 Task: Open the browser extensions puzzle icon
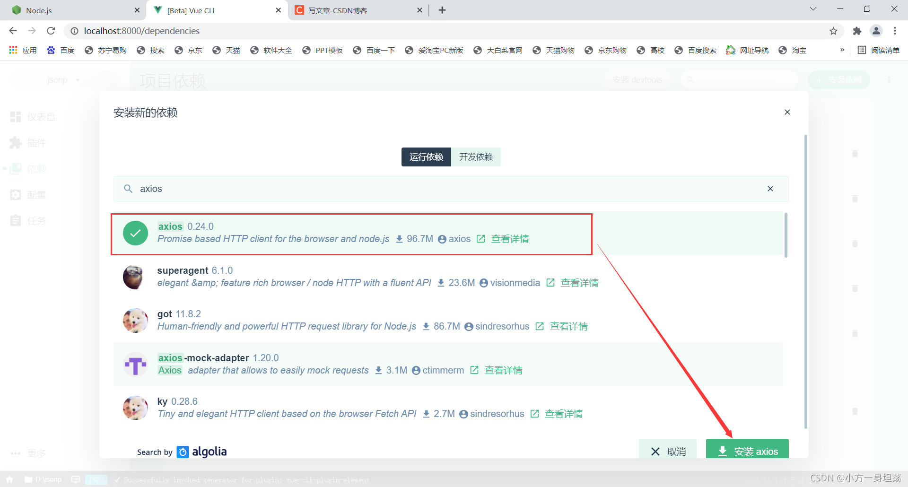pyautogui.click(x=857, y=31)
